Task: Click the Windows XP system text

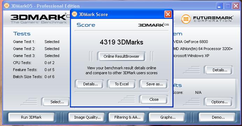Action: [x=191, y=56]
